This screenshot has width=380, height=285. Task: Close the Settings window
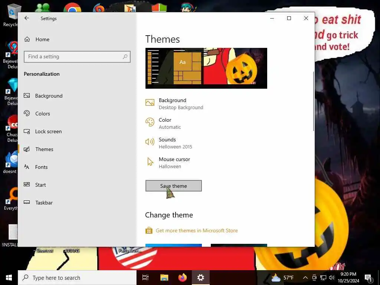(x=306, y=18)
